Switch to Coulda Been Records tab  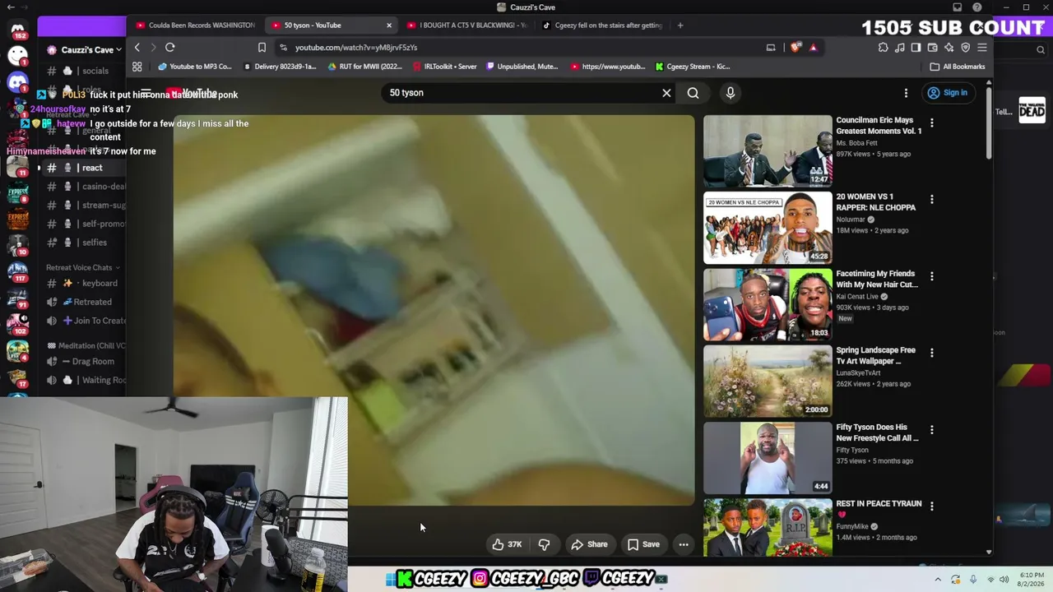point(196,25)
